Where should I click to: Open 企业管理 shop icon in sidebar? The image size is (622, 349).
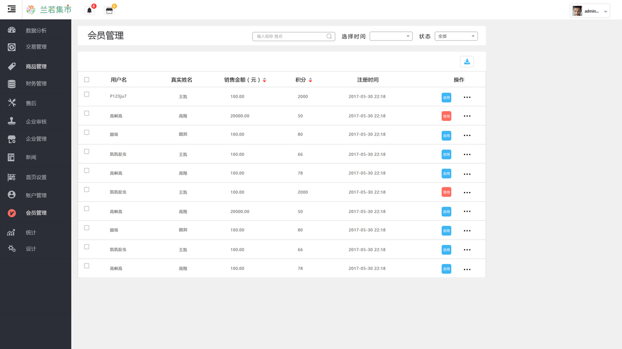point(12,139)
